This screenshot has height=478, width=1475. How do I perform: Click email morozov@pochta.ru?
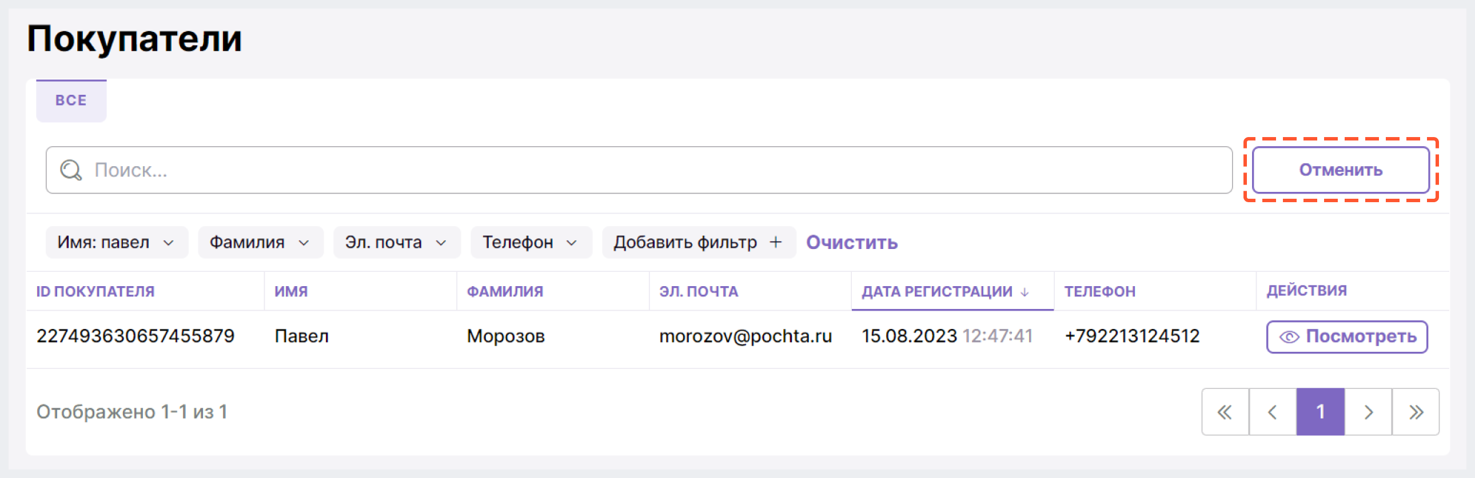click(746, 336)
